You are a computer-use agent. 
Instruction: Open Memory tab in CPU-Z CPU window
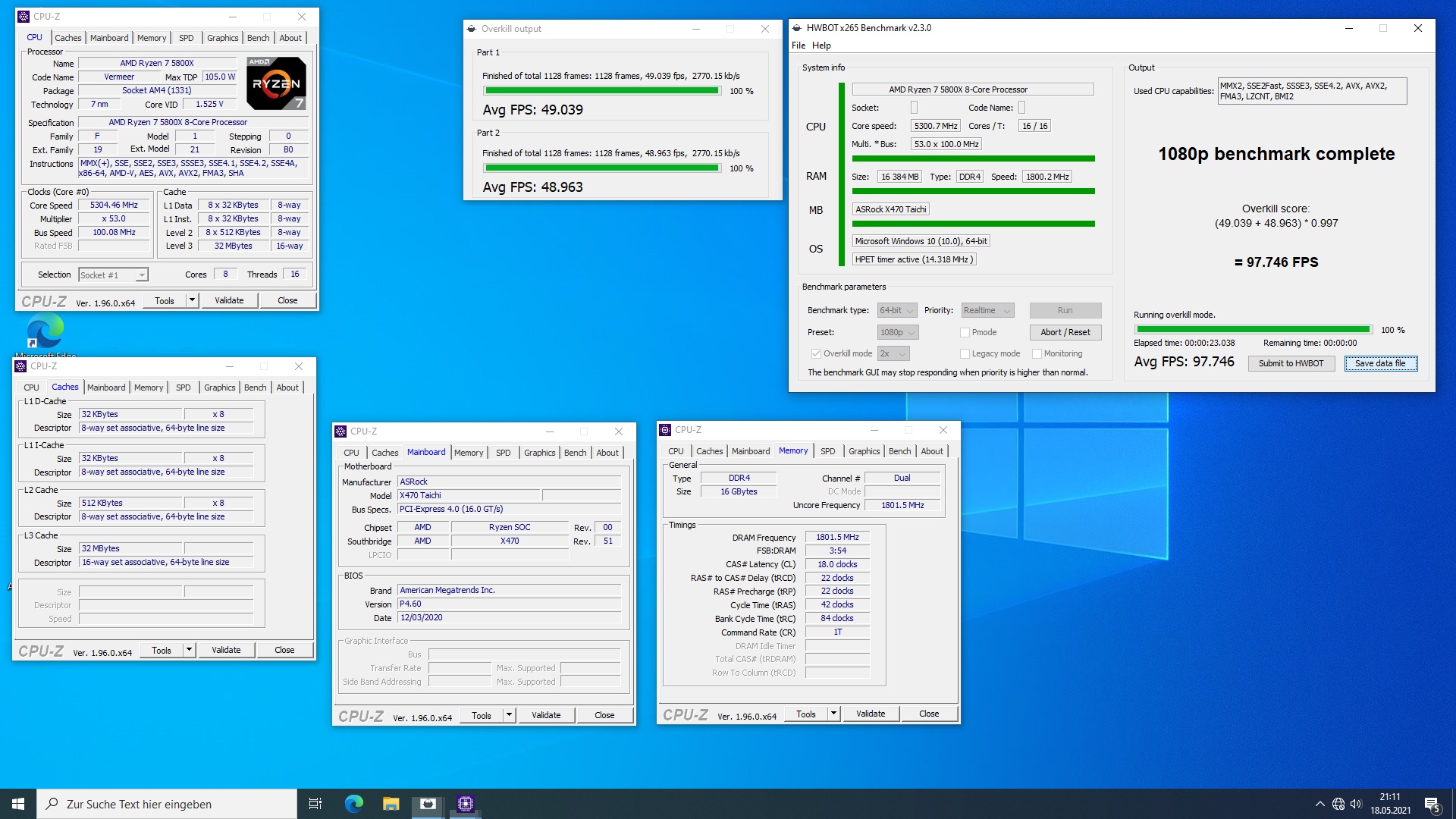click(x=151, y=38)
